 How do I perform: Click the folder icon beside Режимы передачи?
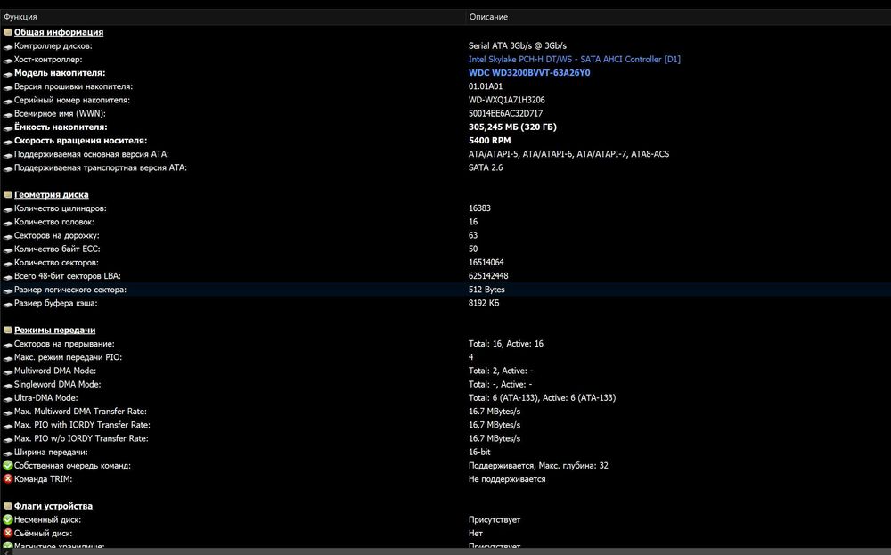point(8,330)
